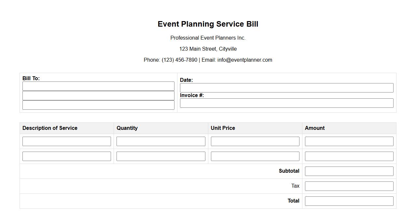This screenshot has height=211, width=416.
Task: Click the Amount column header
Action: click(x=315, y=128)
